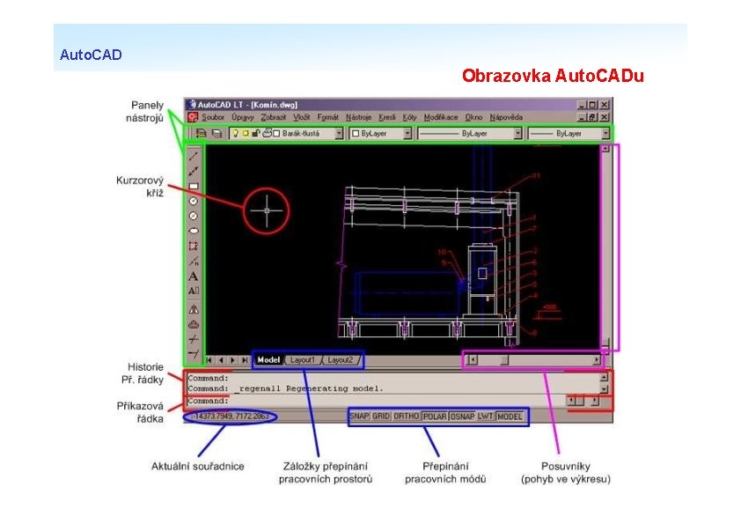Screen dimensions: 741x524
Task: Select the dashed-square Hatch boundary tool
Action: click(194, 246)
